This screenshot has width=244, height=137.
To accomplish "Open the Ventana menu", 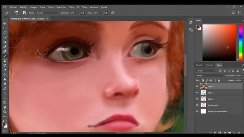I will (x=94, y=7).
